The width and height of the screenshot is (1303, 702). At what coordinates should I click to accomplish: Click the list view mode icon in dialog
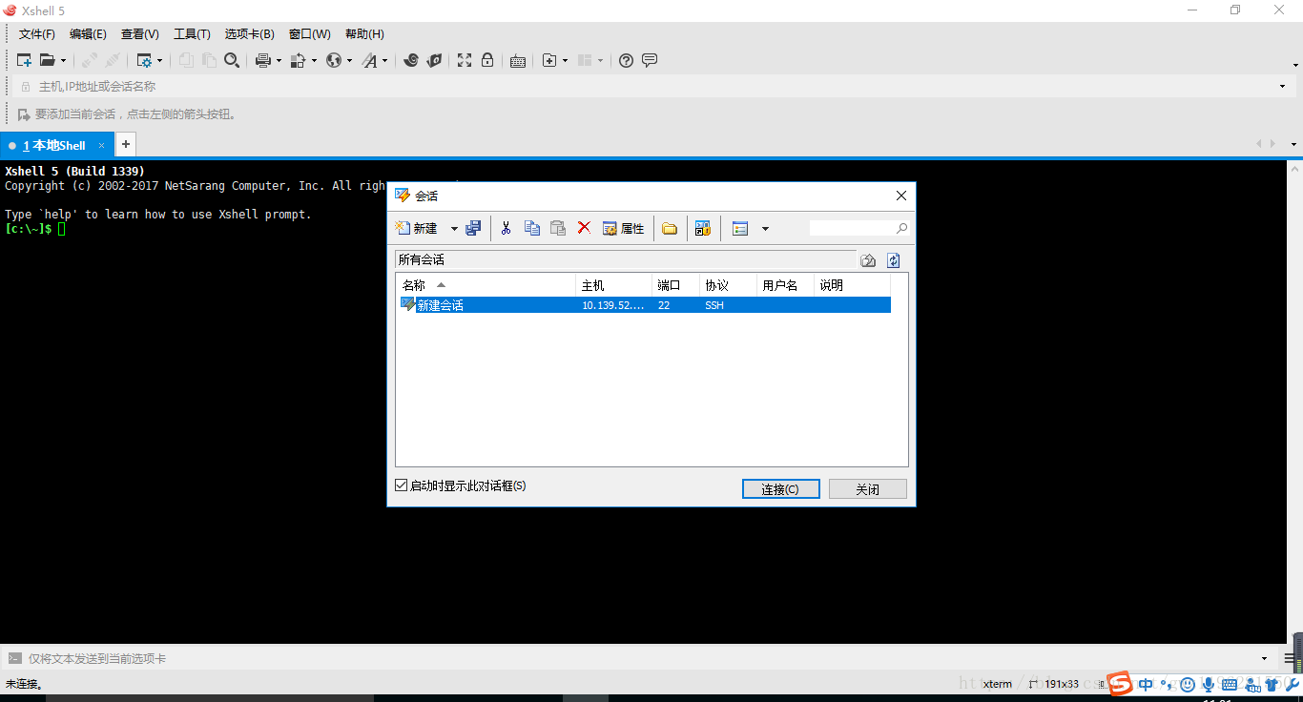740,229
